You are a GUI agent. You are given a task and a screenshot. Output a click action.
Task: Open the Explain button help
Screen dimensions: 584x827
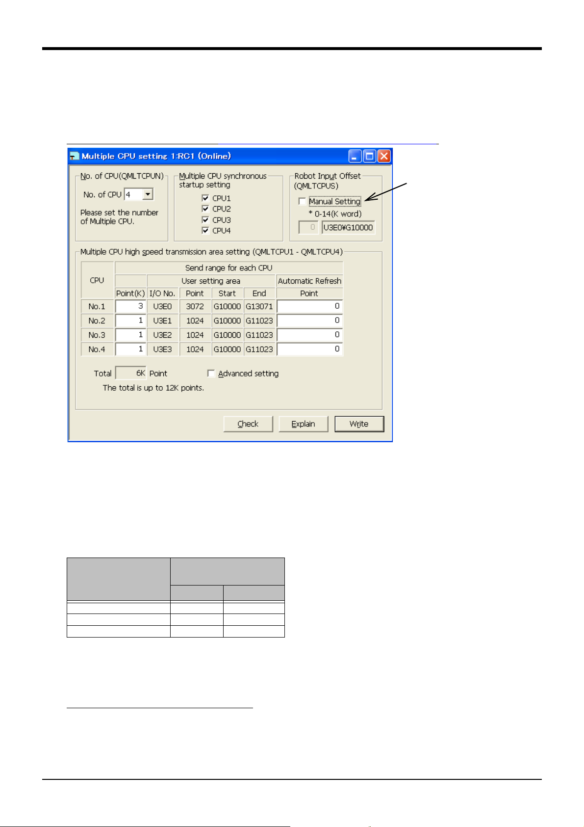pos(303,424)
